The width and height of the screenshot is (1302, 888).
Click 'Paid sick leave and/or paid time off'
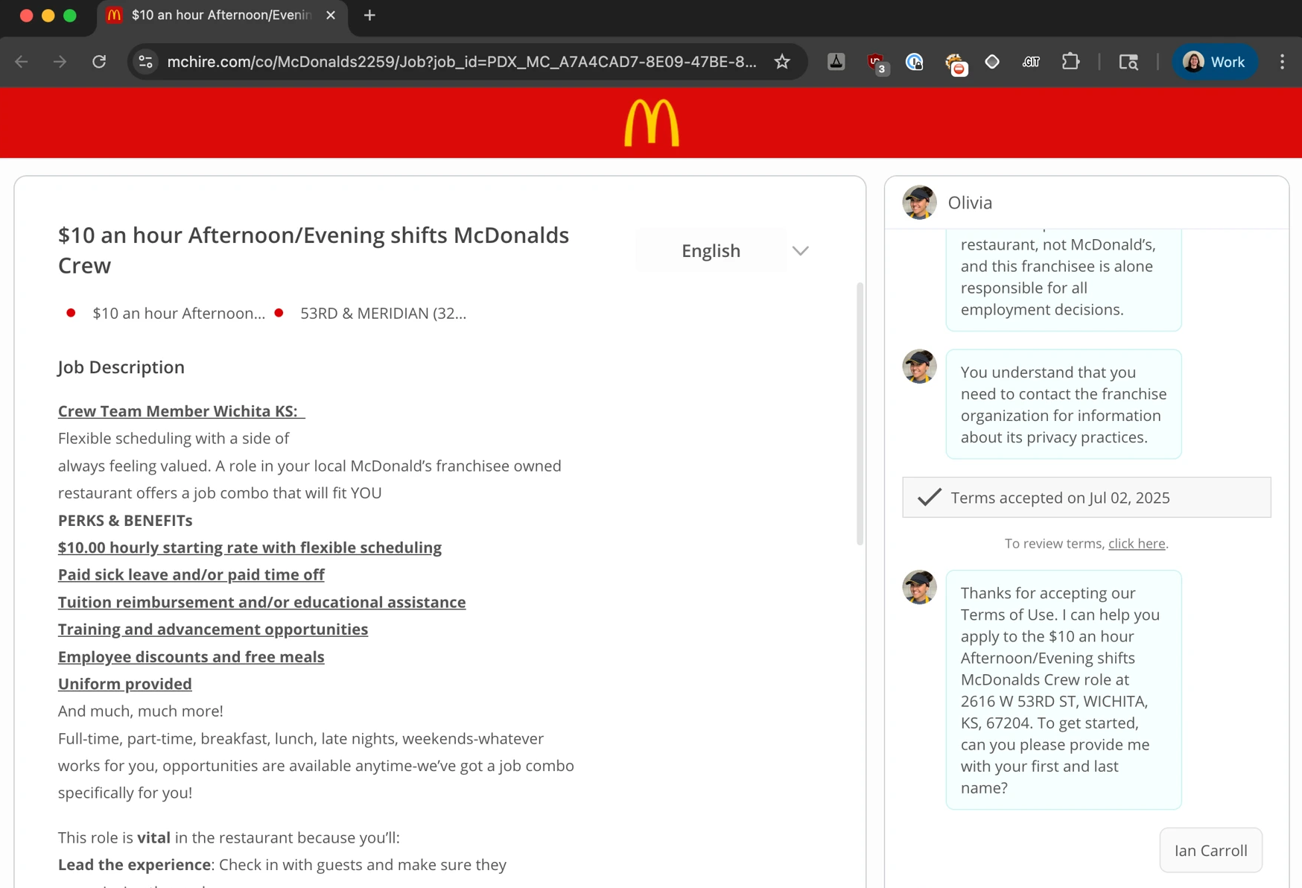click(191, 575)
